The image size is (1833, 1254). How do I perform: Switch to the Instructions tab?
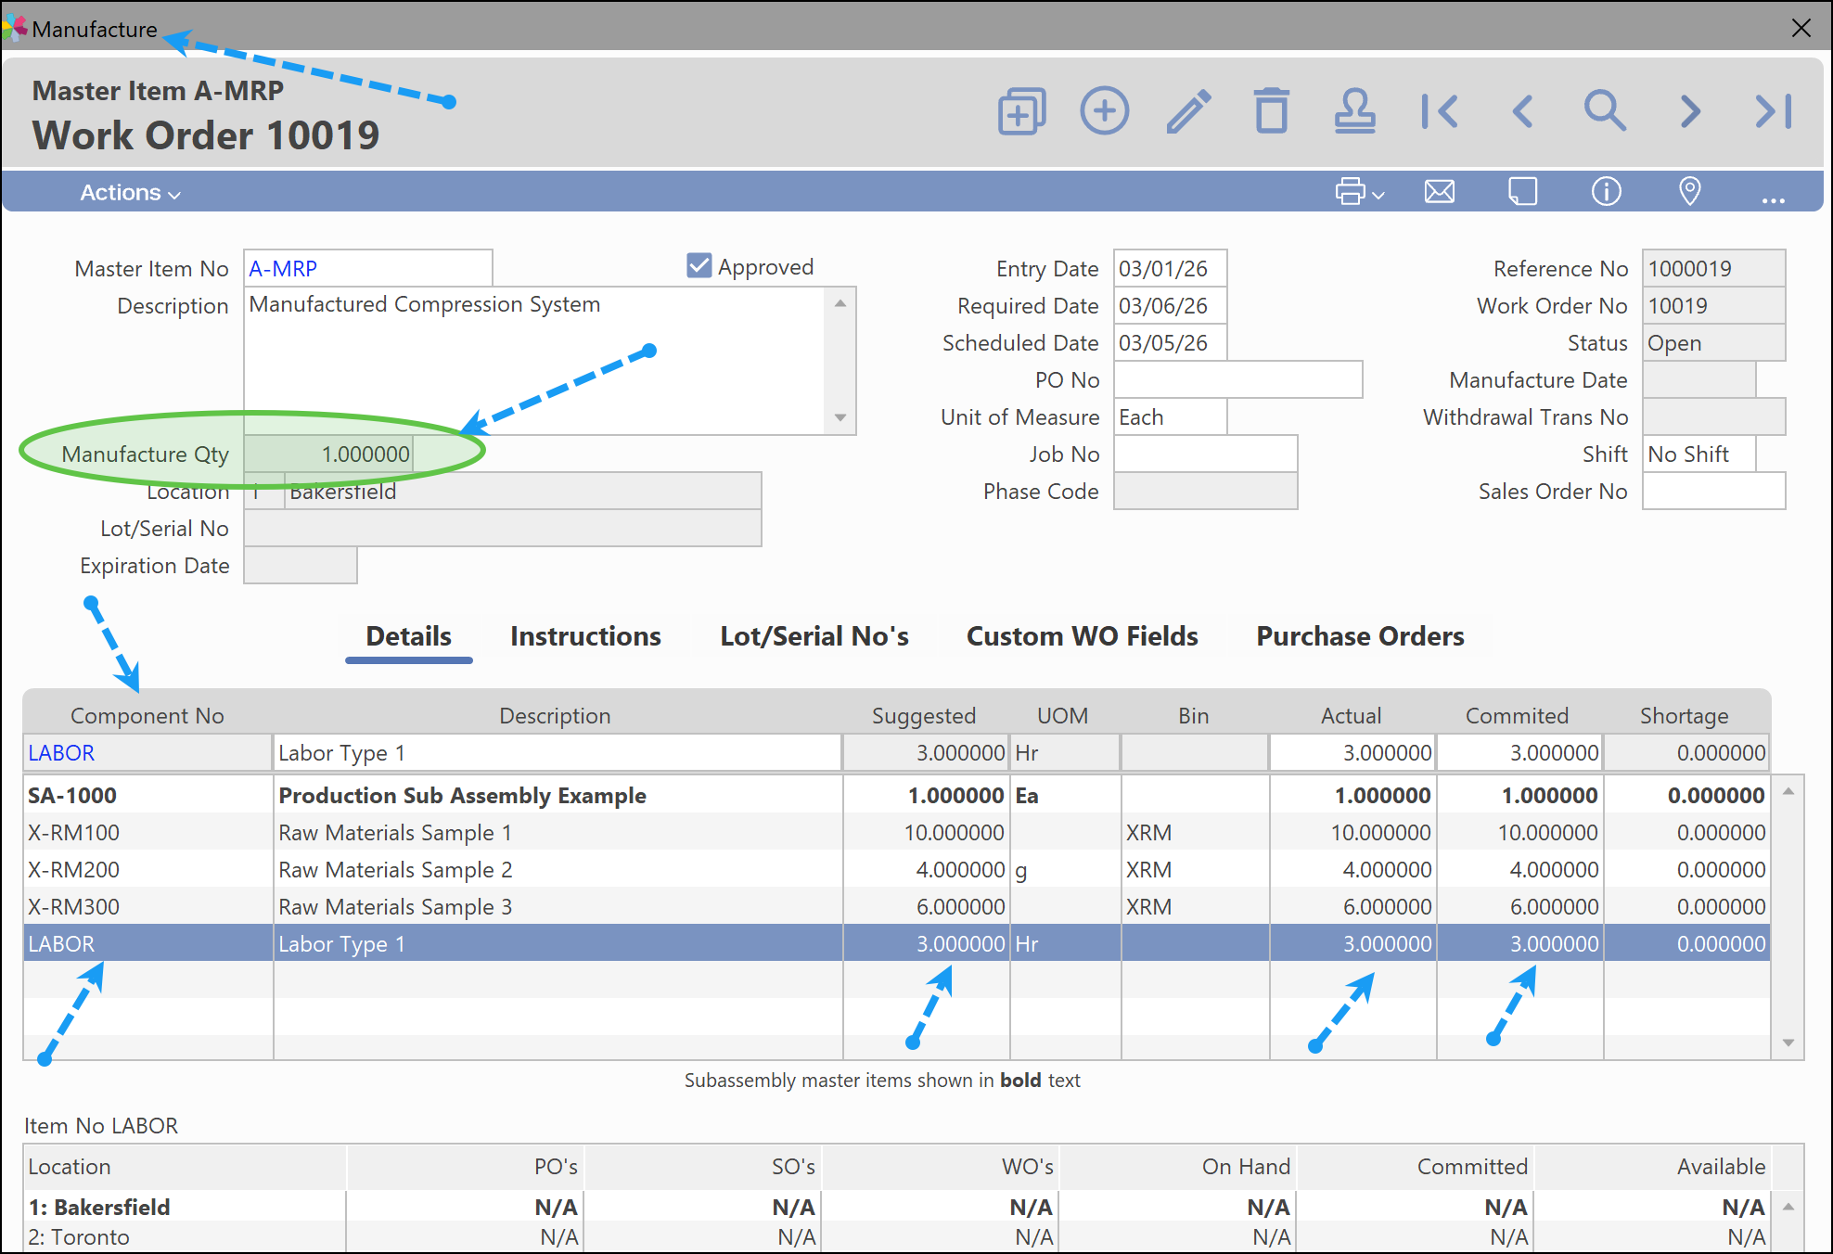click(x=585, y=636)
